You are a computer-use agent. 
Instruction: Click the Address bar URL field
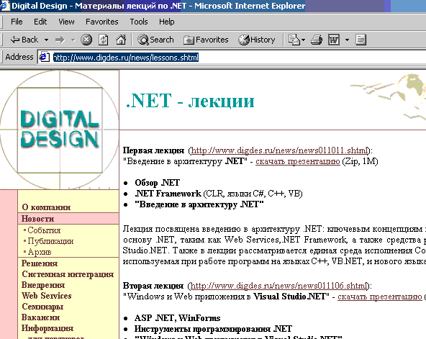pos(232,58)
